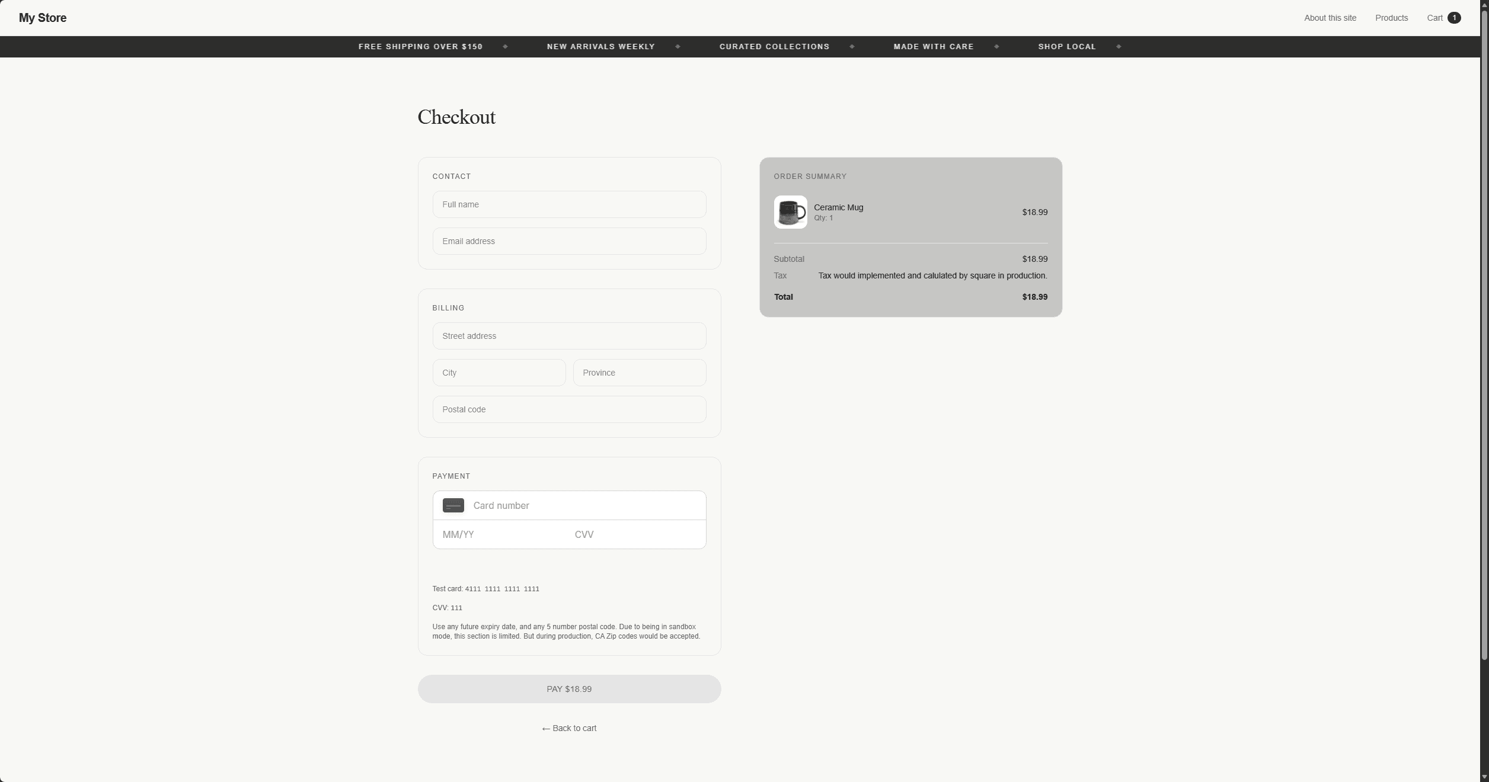Click the My Store logo
This screenshot has height=782, width=1489.
tap(42, 18)
